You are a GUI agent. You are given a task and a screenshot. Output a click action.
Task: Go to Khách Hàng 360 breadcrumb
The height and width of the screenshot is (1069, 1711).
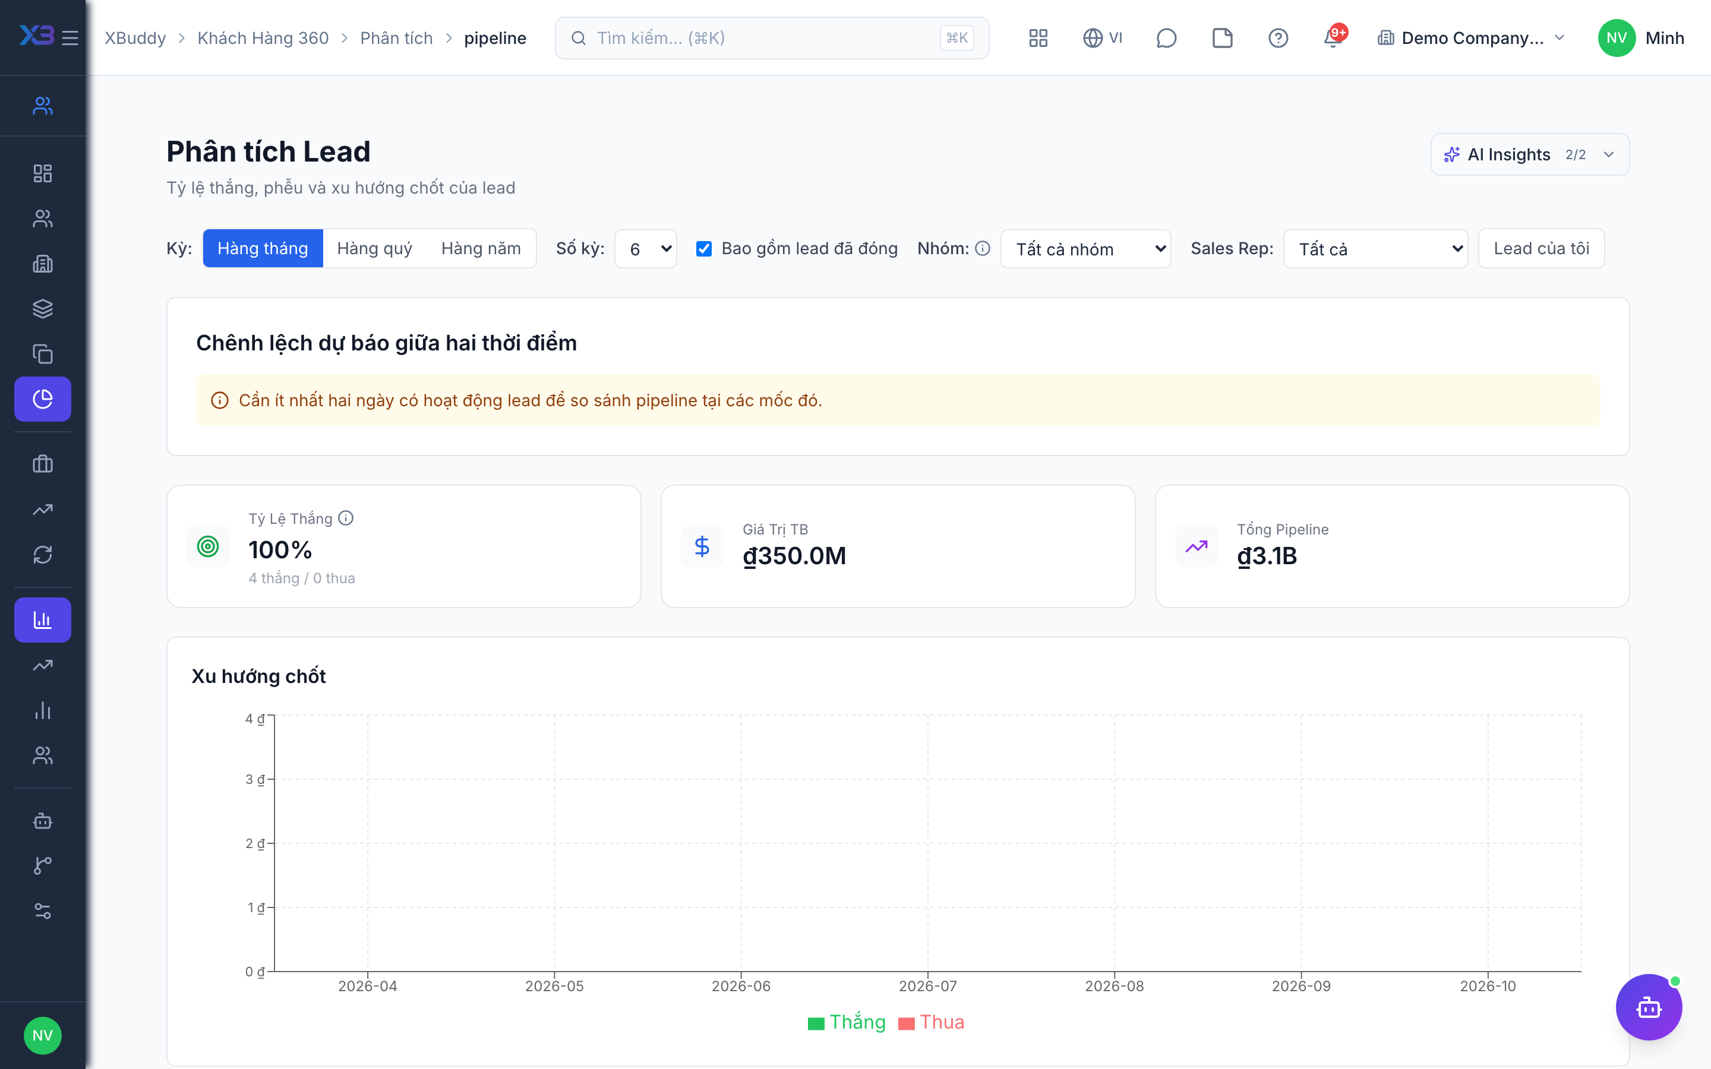[263, 37]
